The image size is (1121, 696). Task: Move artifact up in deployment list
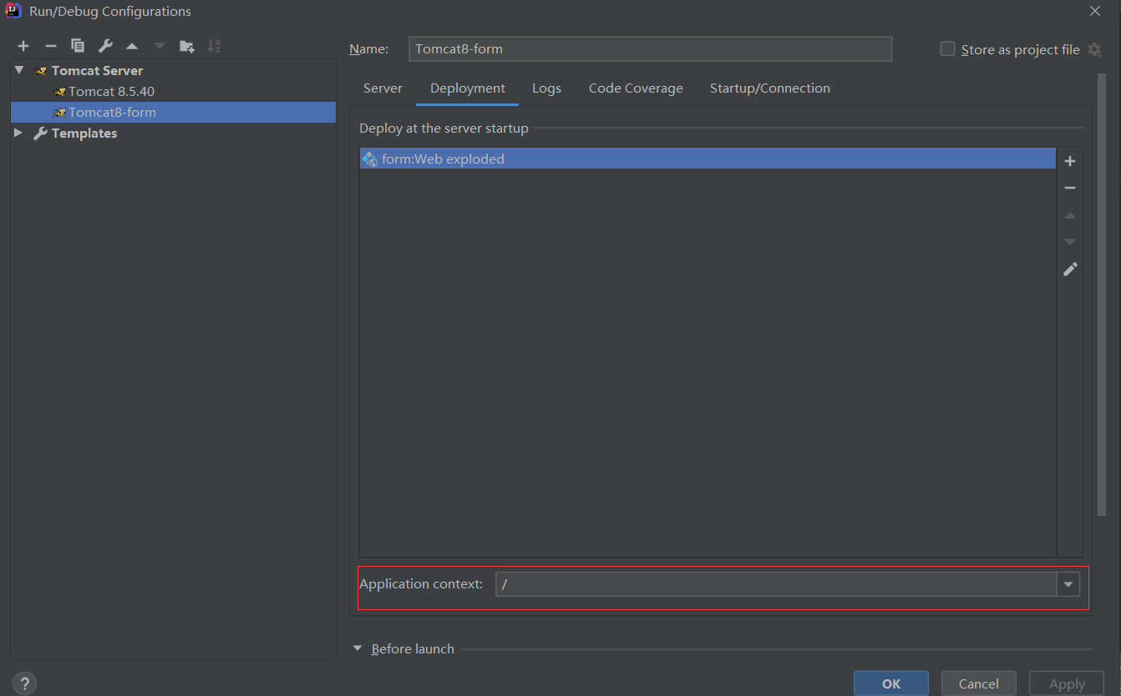point(1070,215)
